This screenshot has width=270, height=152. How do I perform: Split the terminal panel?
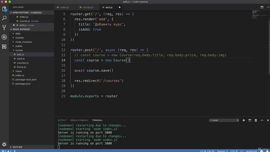(x=250, y=120)
